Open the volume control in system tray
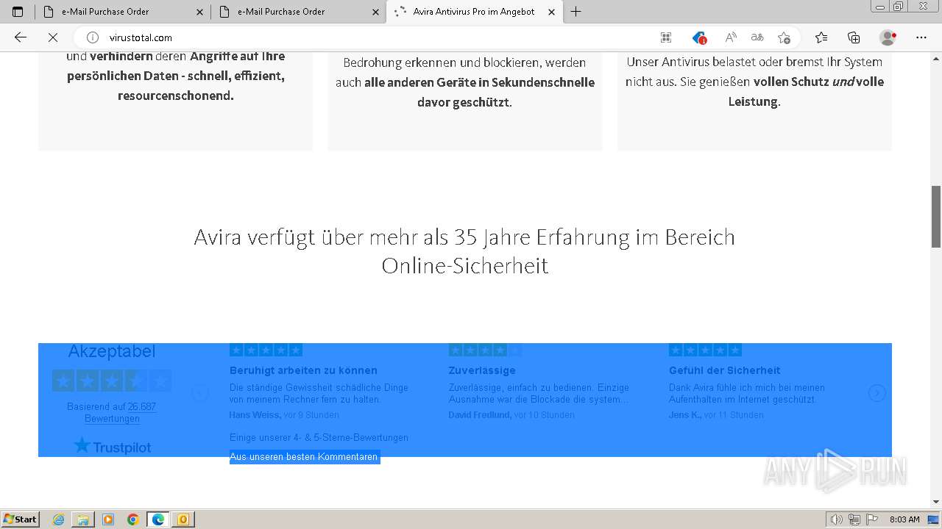Screen dimensions: 942x529 tap(837, 519)
